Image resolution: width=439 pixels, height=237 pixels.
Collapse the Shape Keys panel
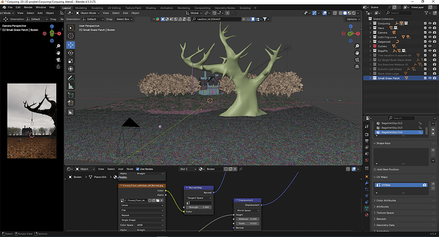tap(375, 144)
